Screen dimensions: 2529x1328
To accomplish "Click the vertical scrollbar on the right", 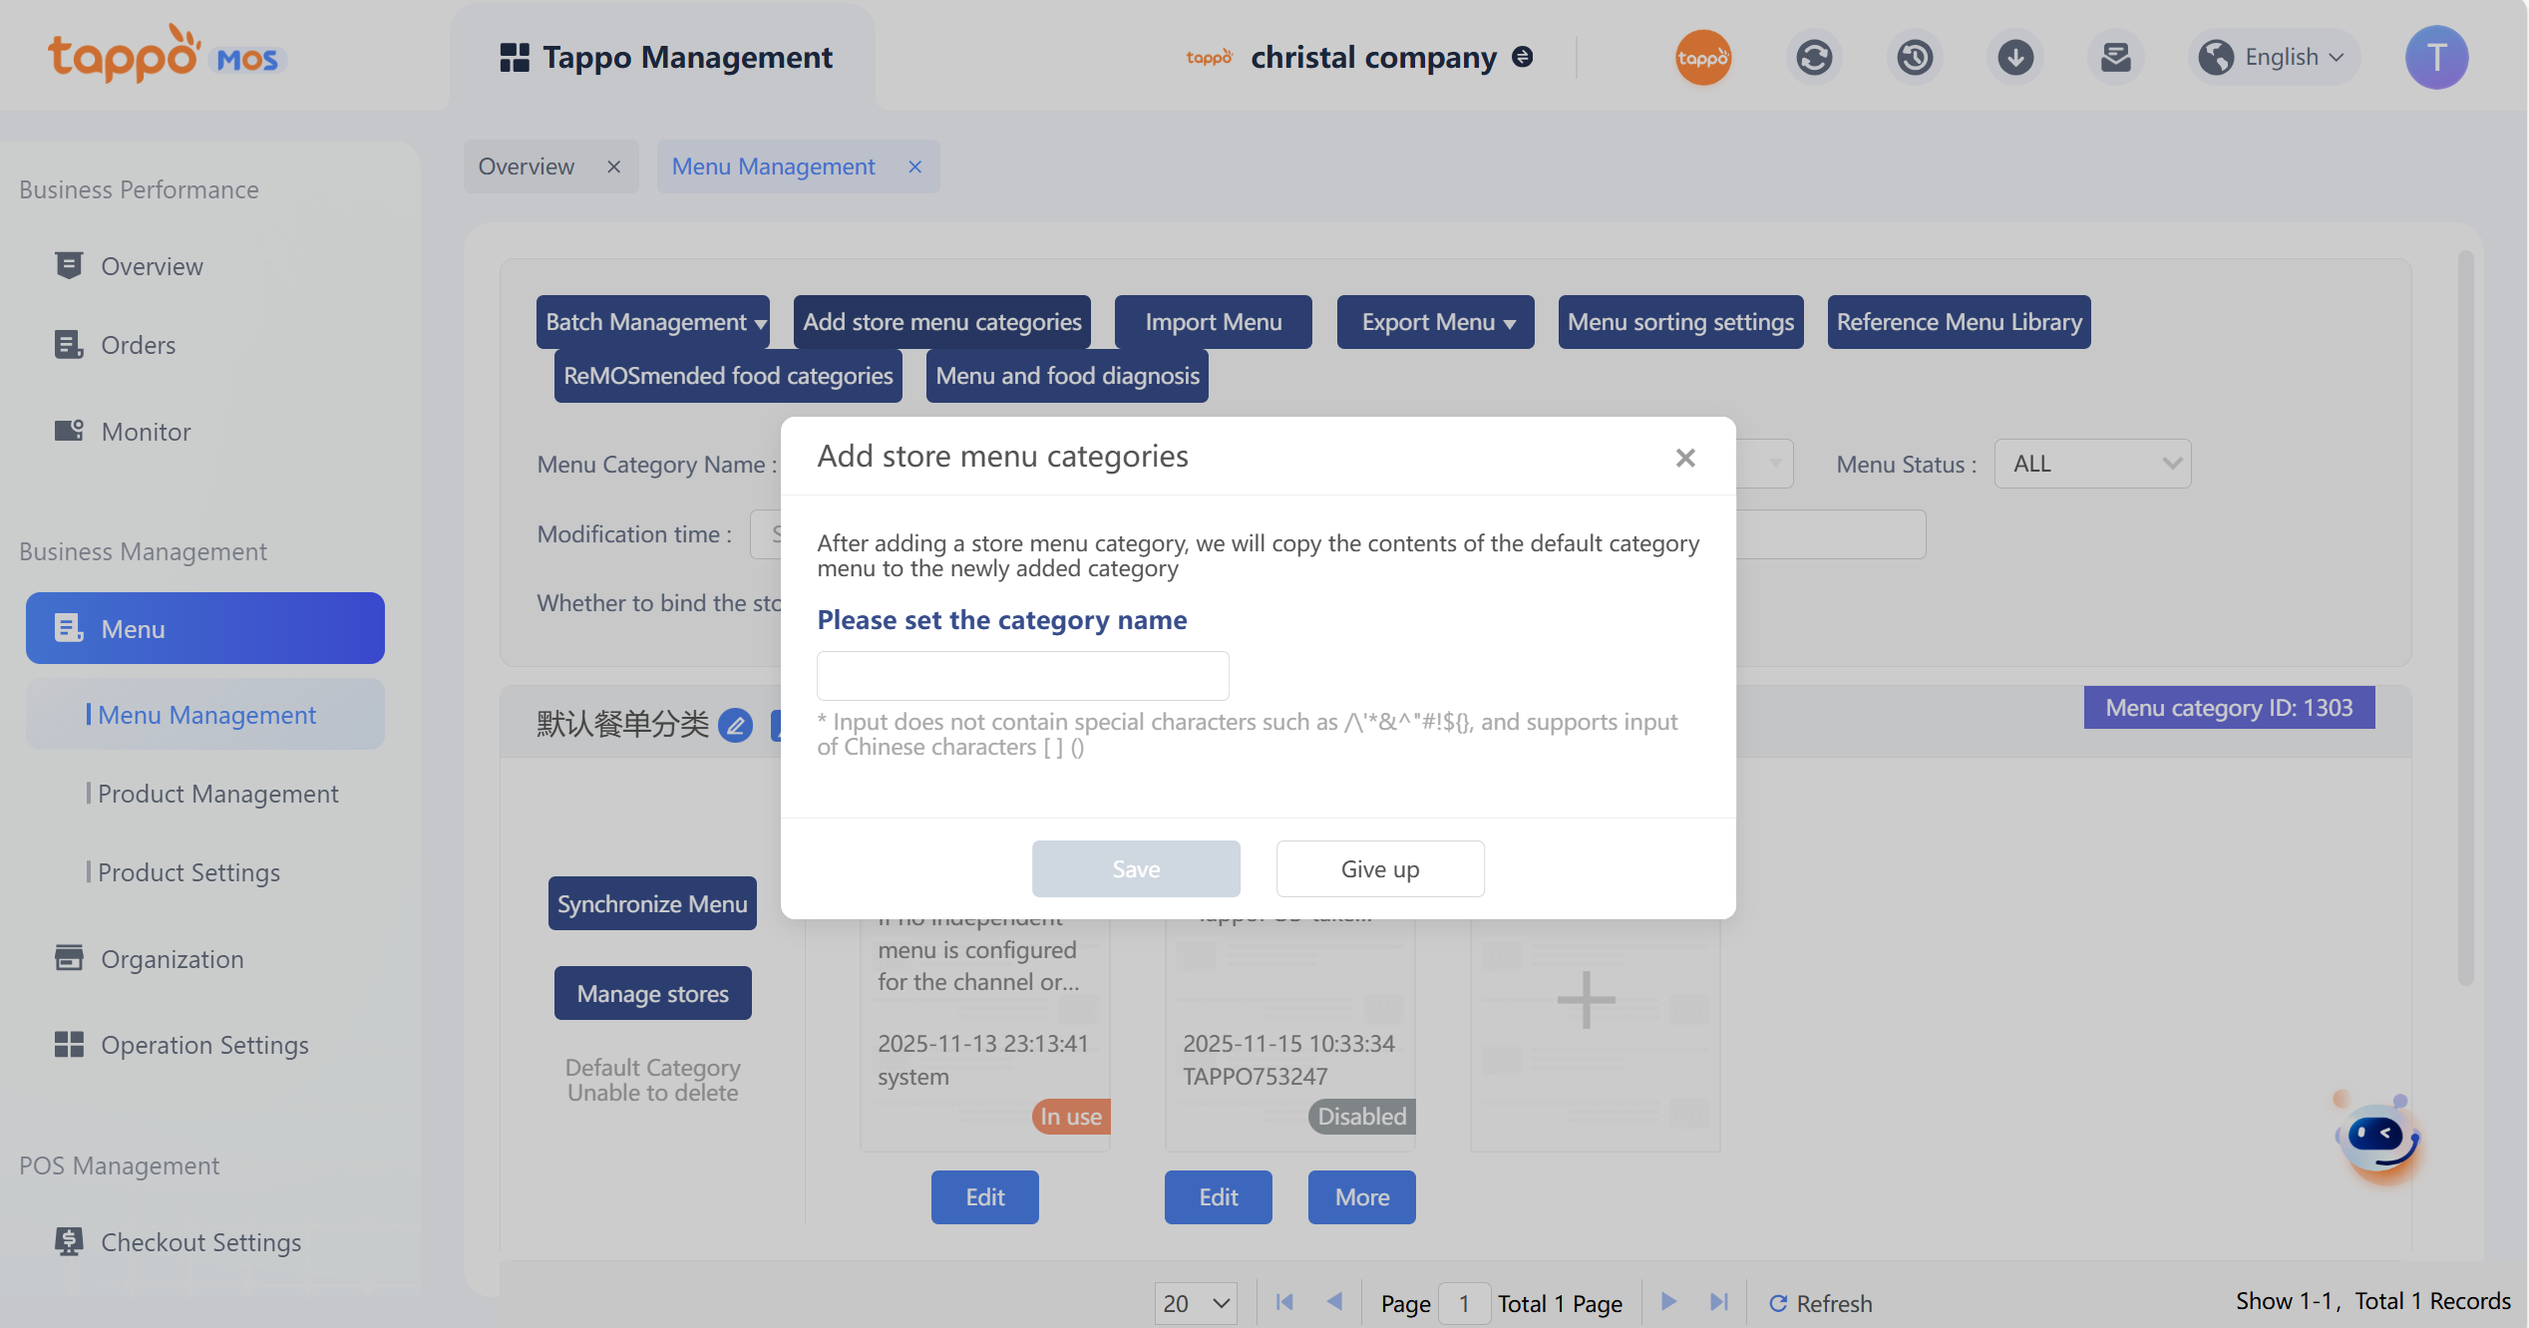I will (x=2465, y=618).
